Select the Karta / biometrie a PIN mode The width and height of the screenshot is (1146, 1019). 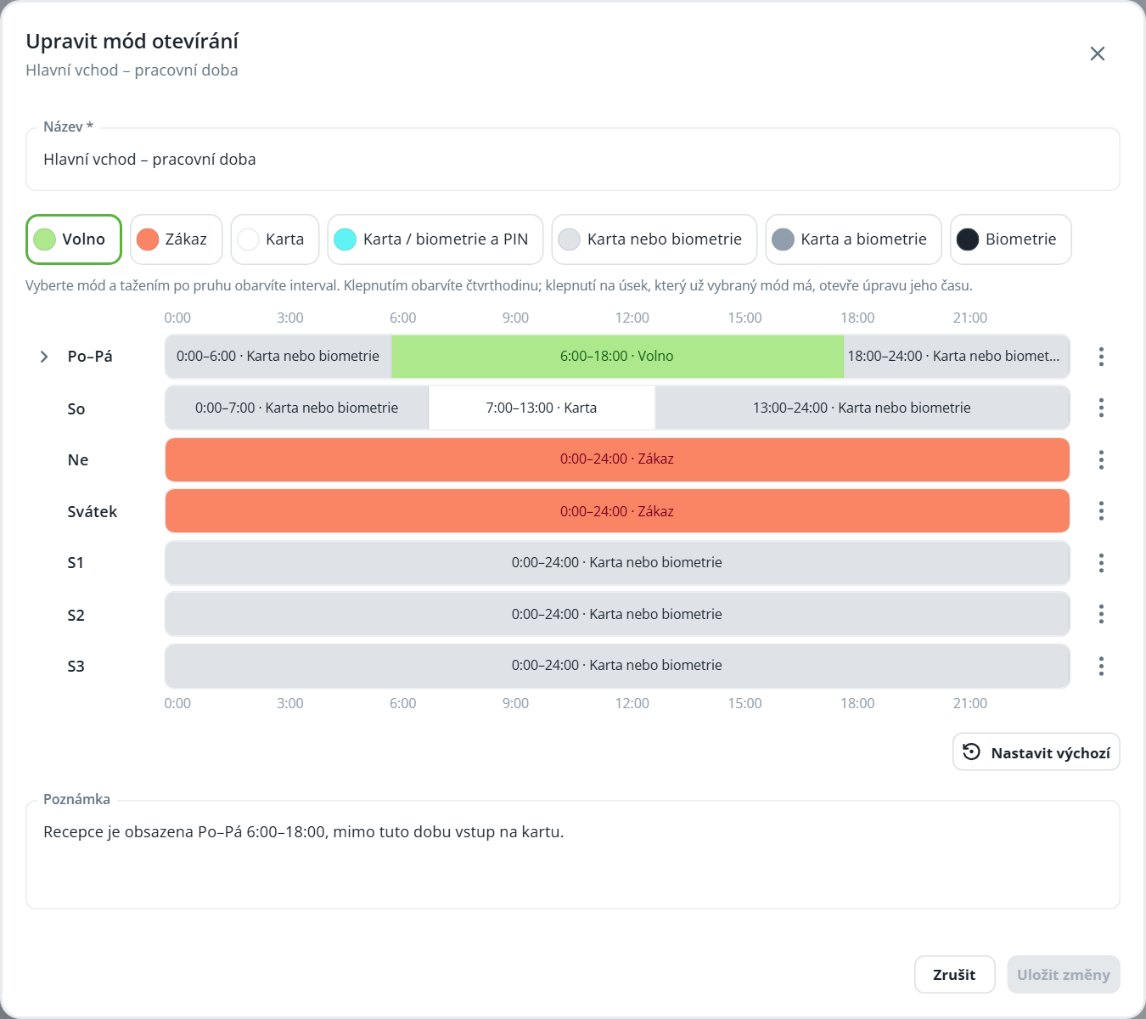pyautogui.click(x=435, y=239)
